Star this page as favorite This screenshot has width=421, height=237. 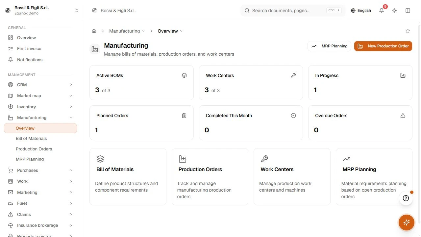[408, 31]
